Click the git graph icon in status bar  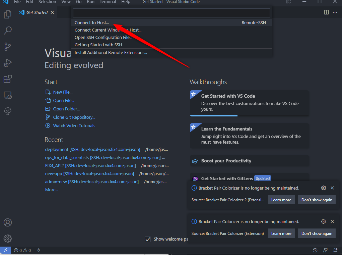39,250
